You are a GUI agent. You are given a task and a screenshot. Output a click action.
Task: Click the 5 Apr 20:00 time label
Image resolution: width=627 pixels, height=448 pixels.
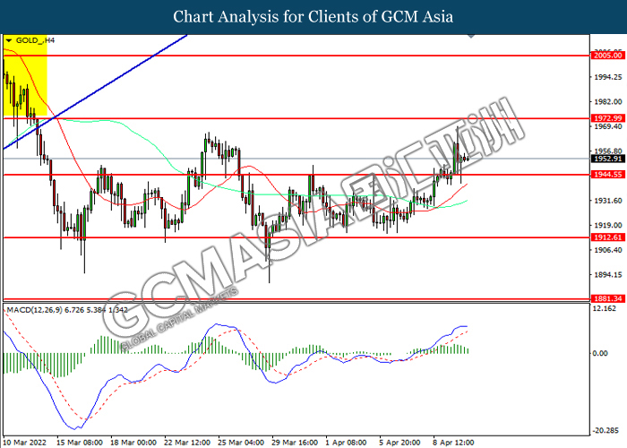click(399, 443)
